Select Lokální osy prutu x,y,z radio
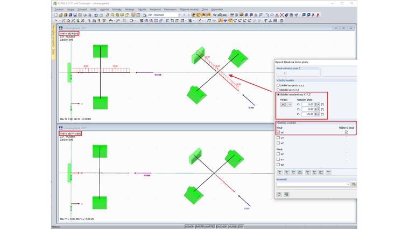 point(278,85)
